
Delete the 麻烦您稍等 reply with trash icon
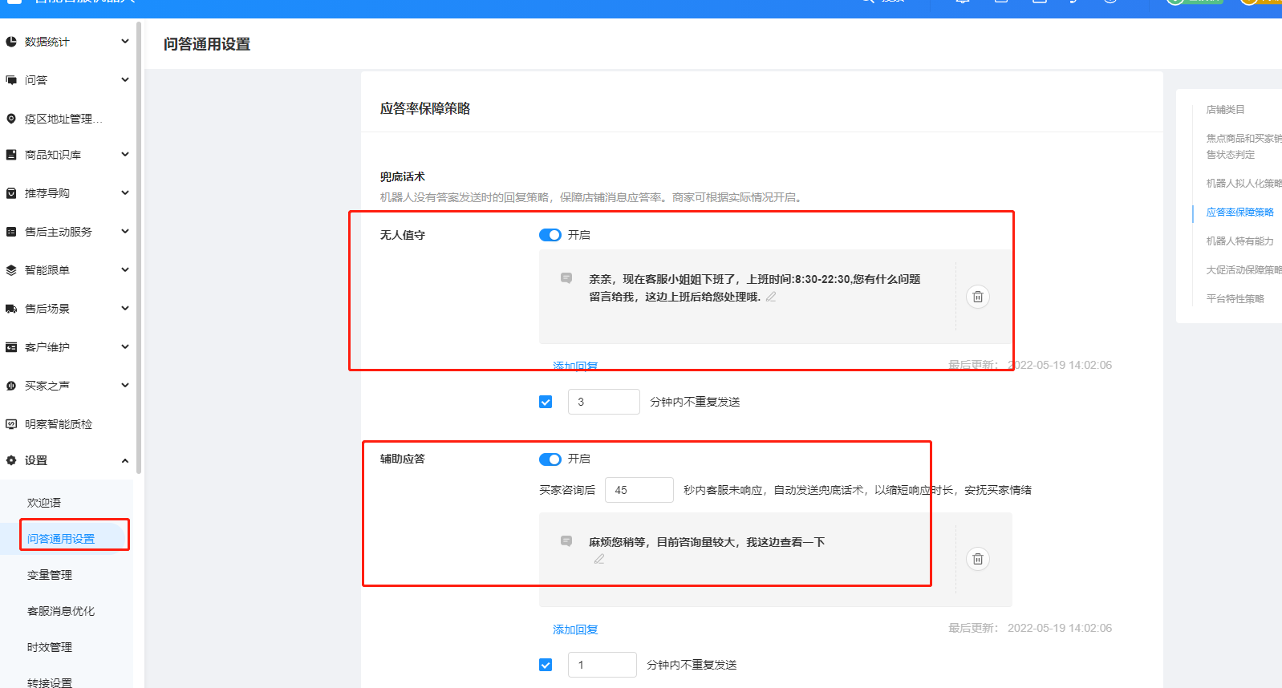click(x=977, y=559)
